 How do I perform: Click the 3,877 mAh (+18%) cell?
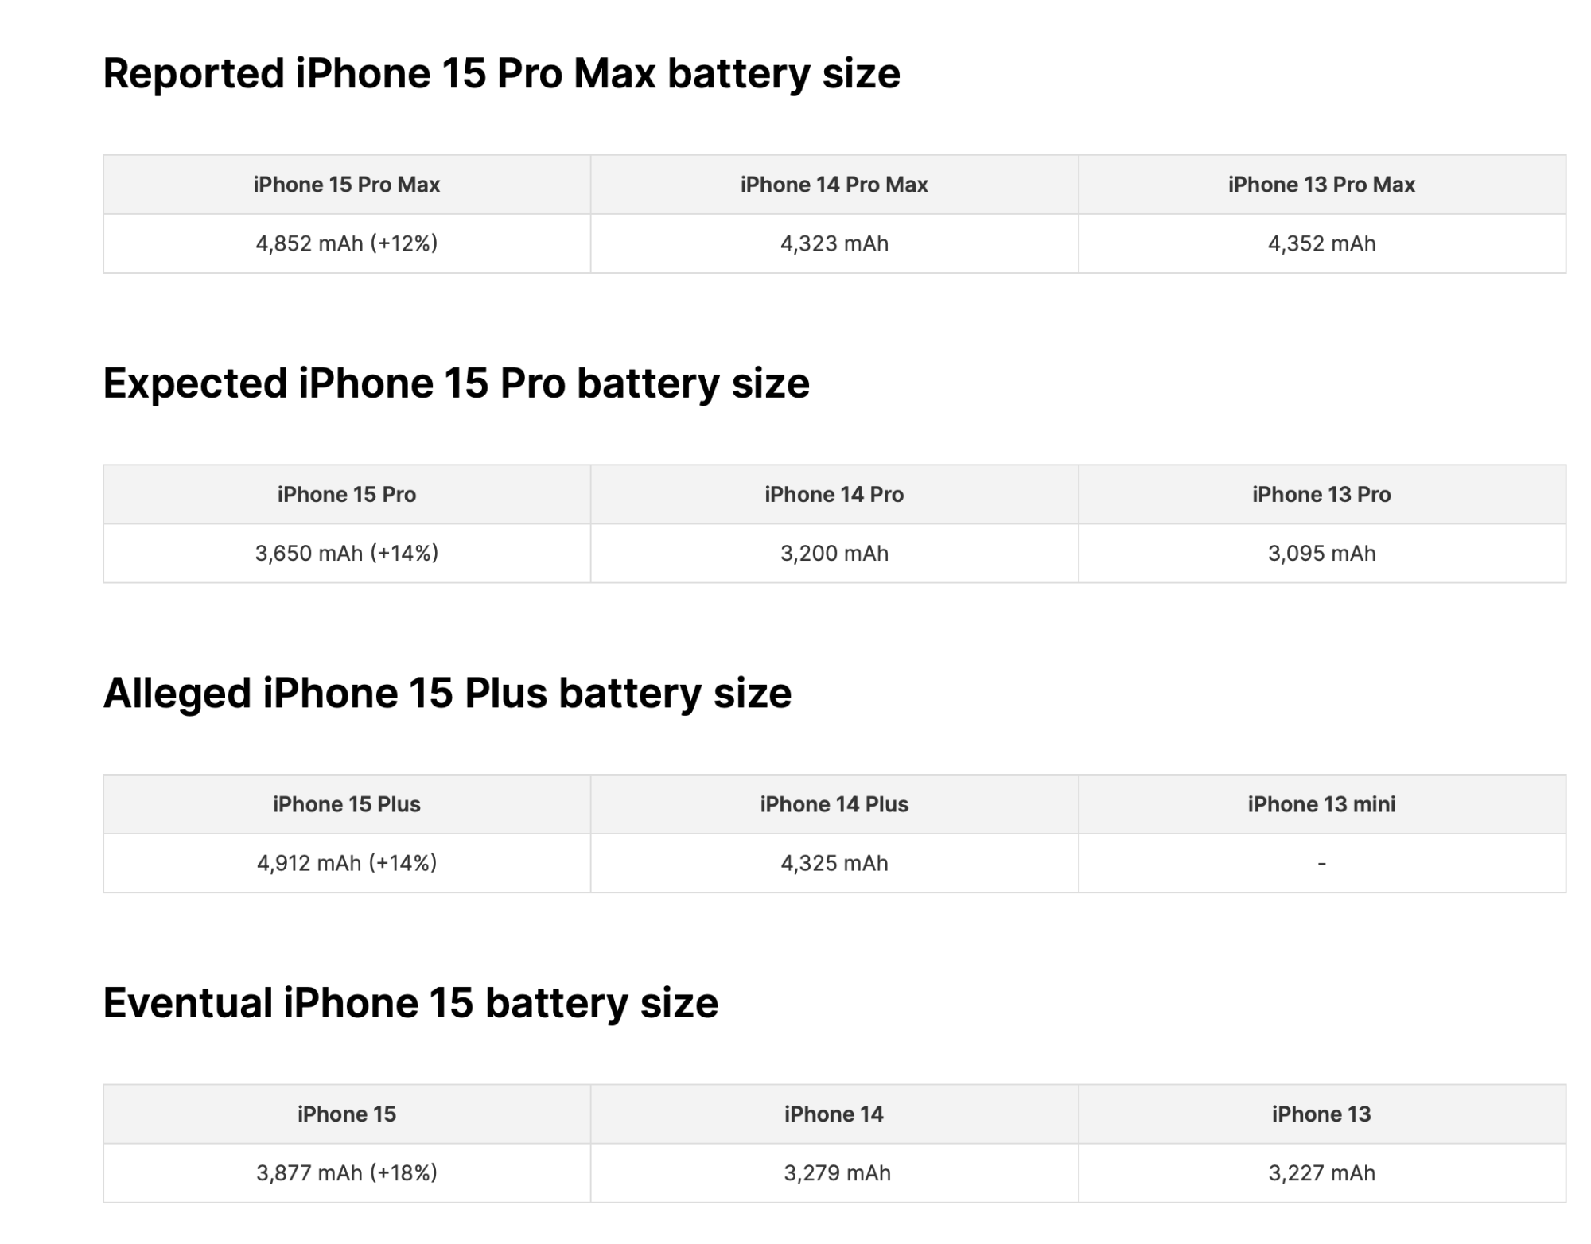pos(347,1173)
